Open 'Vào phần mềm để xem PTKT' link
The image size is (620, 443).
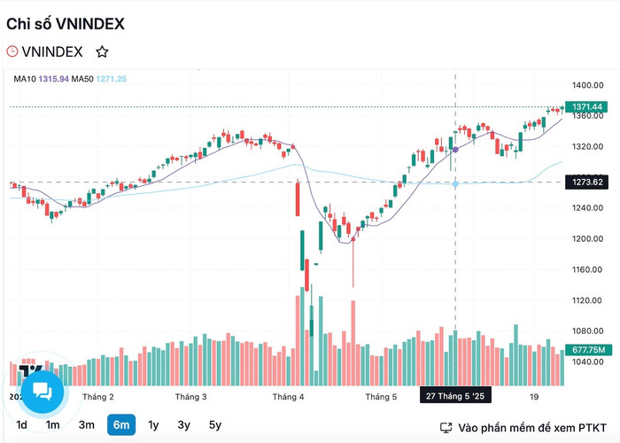531,428
